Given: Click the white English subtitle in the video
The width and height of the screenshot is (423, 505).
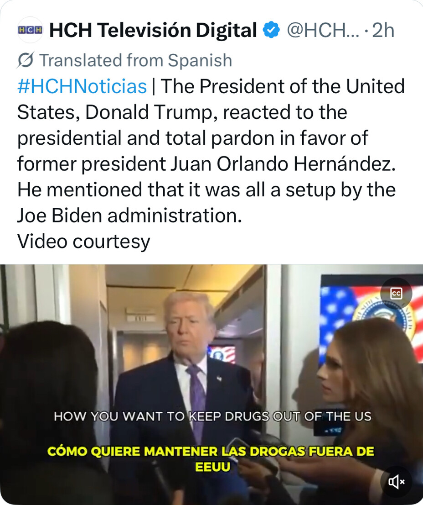Looking at the screenshot, I should (212, 416).
